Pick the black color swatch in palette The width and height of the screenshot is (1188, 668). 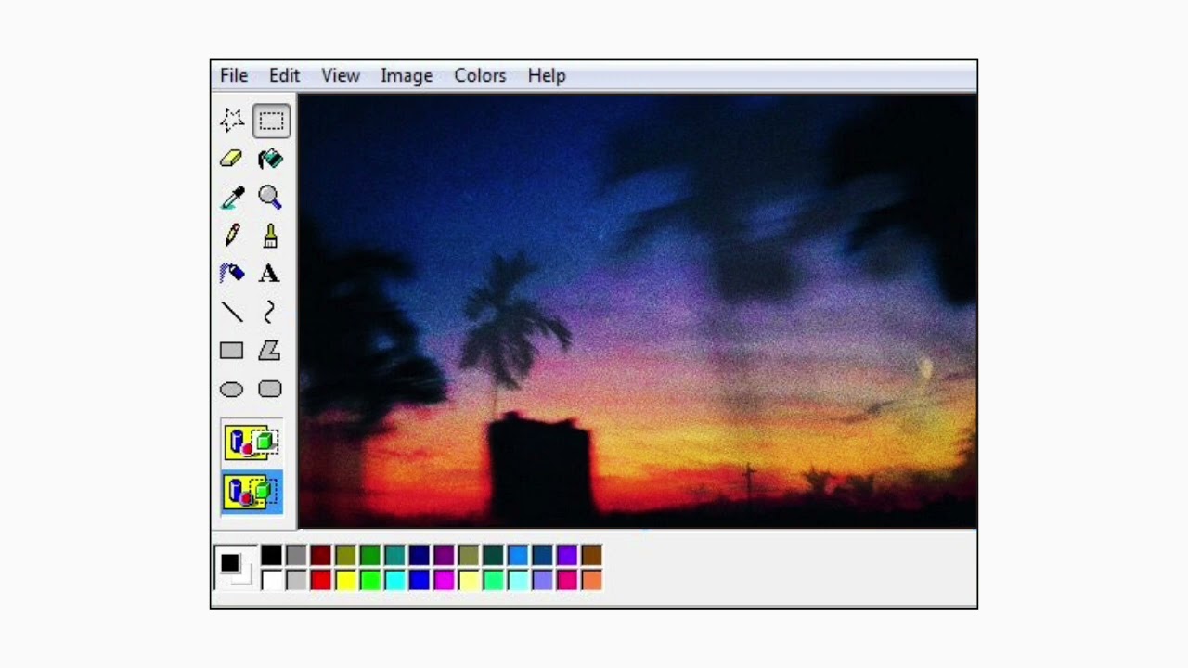(x=271, y=556)
